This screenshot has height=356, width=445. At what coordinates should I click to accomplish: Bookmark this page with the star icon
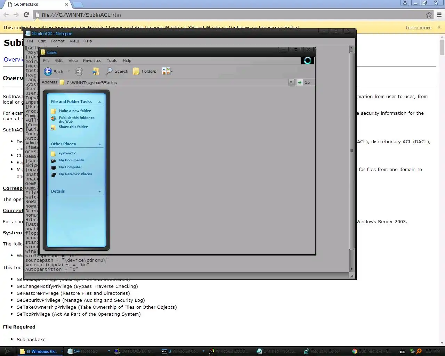(x=429, y=15)
